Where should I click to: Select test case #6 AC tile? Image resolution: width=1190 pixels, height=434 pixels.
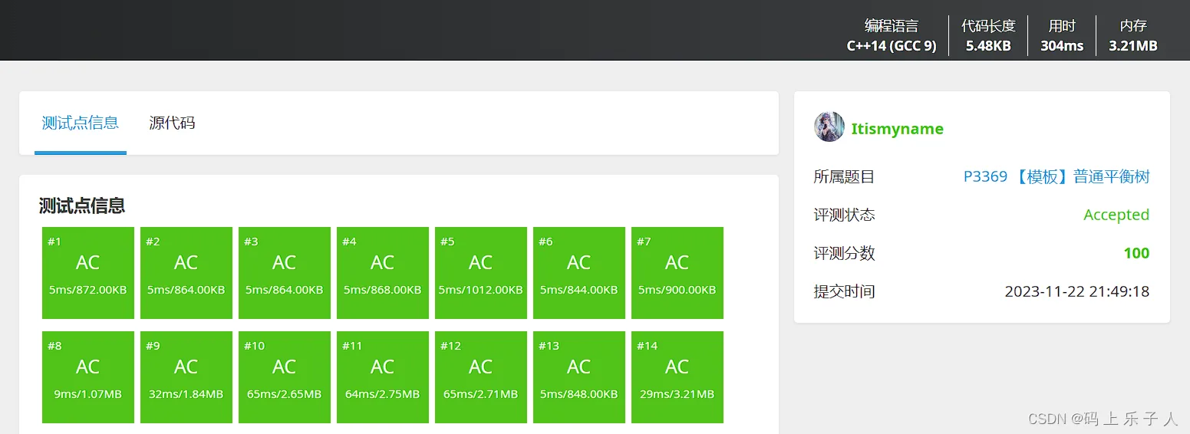[x=579, y=273]
